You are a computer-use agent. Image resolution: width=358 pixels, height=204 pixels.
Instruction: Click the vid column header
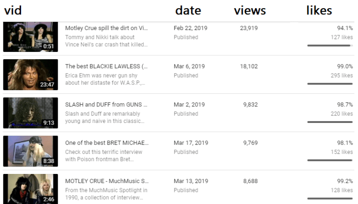click(x=13, y=10)
